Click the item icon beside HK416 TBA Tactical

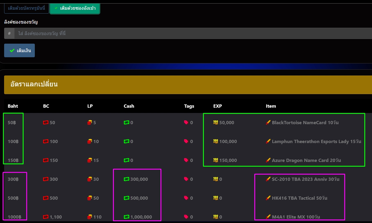coord(268,198)
